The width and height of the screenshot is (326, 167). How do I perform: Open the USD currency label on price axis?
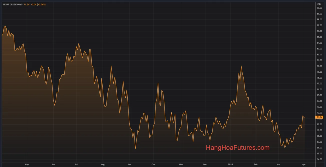tap(319, 4)
